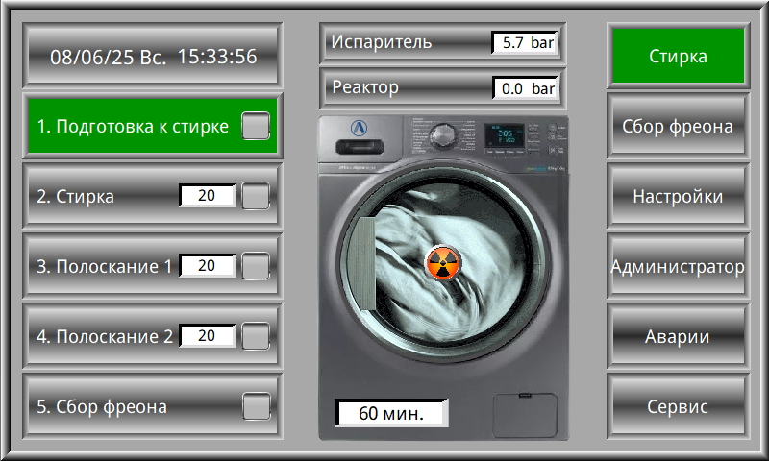Click the washing machine digital display
The width and height of the screenshot is (769, 461).
(x=504, y=136)
